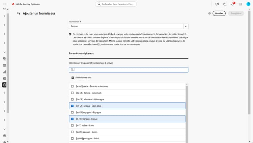Open the Fournisseurs Partner dropdown
The image size is (253, 143).
pos(186,26)
